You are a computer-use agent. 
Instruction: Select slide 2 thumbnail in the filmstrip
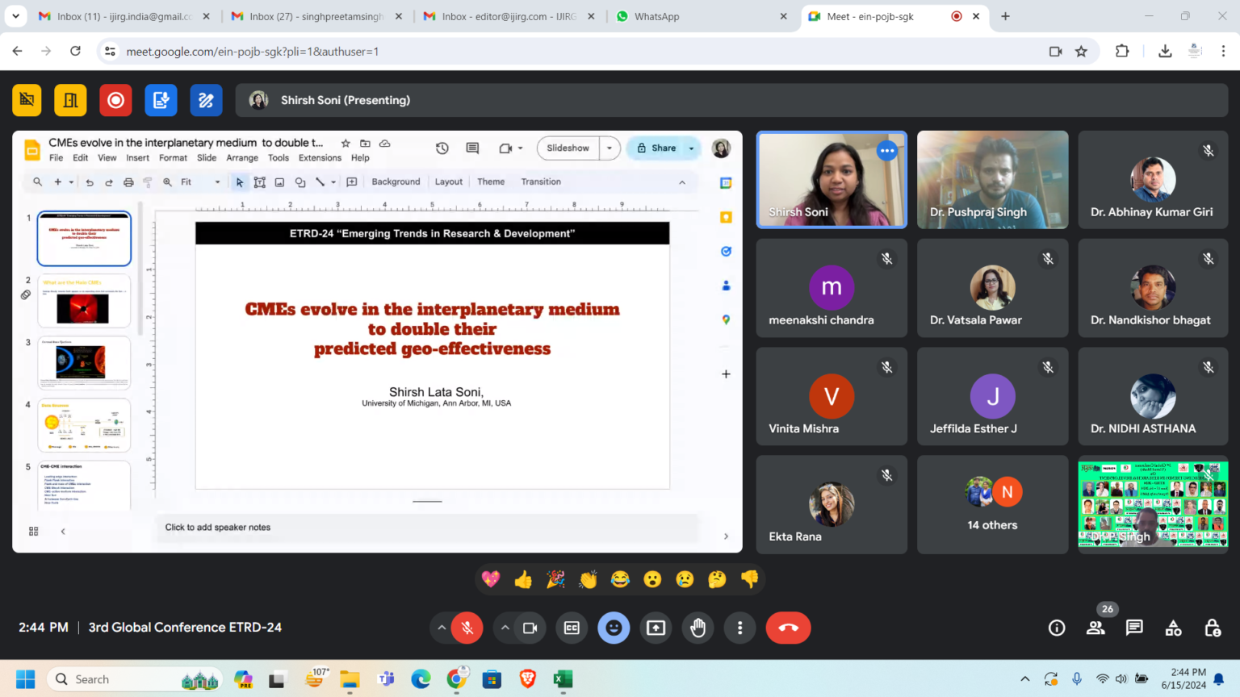pyautogui.click(x=84, y=301)
